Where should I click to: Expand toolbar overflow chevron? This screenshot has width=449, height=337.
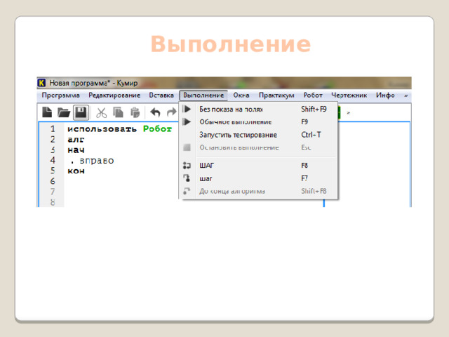click(x=349, y=113)
